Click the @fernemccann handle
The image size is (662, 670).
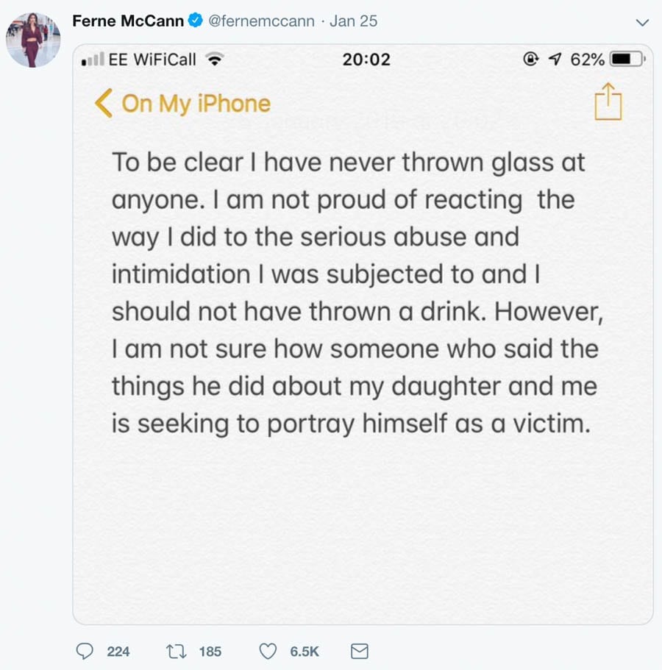pos(263,21)
